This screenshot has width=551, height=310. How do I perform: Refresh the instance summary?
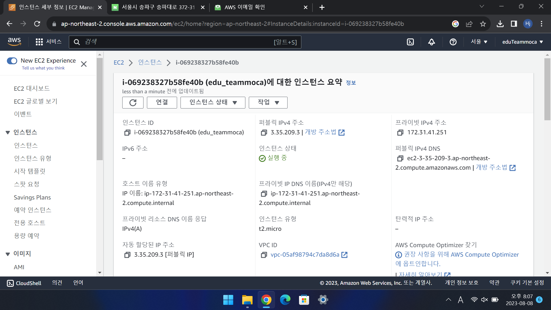[133, 102]
